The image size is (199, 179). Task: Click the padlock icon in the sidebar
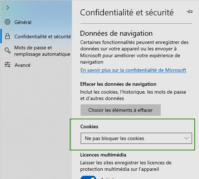coord(8,36)
